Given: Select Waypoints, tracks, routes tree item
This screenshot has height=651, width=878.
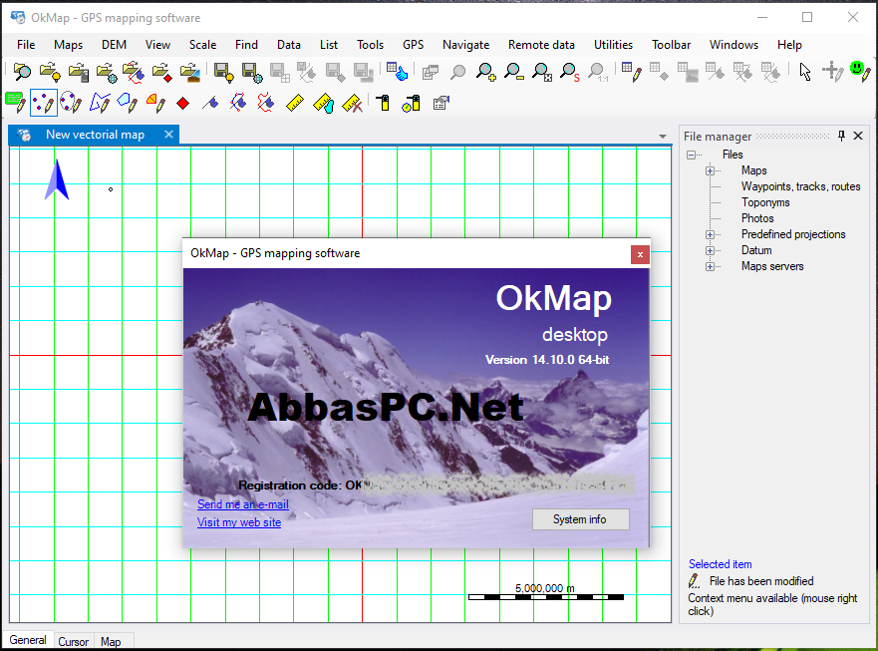Looking at the screenshot, I should (800, 186).
